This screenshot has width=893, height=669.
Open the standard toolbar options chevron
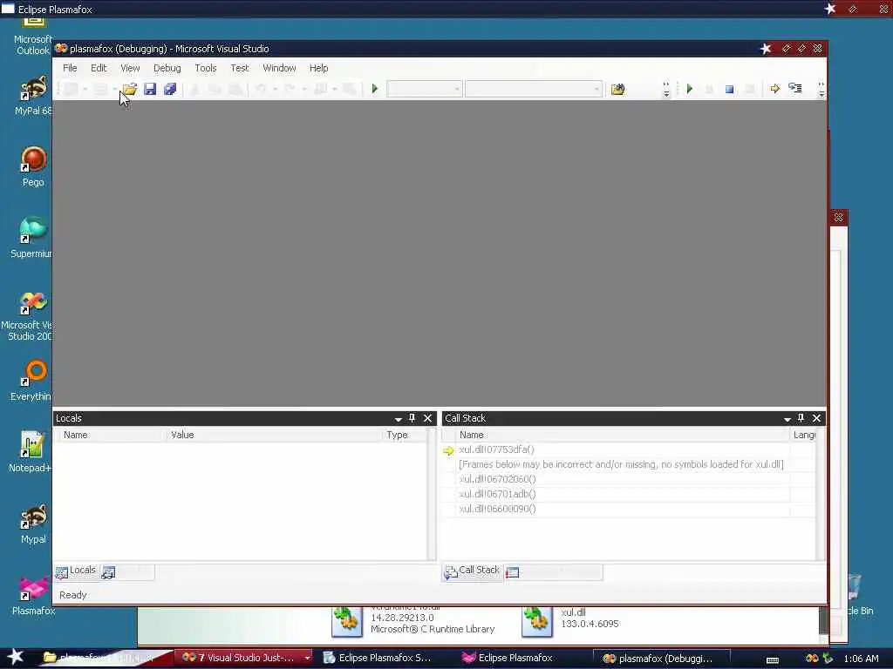click(x=666, y=90)
